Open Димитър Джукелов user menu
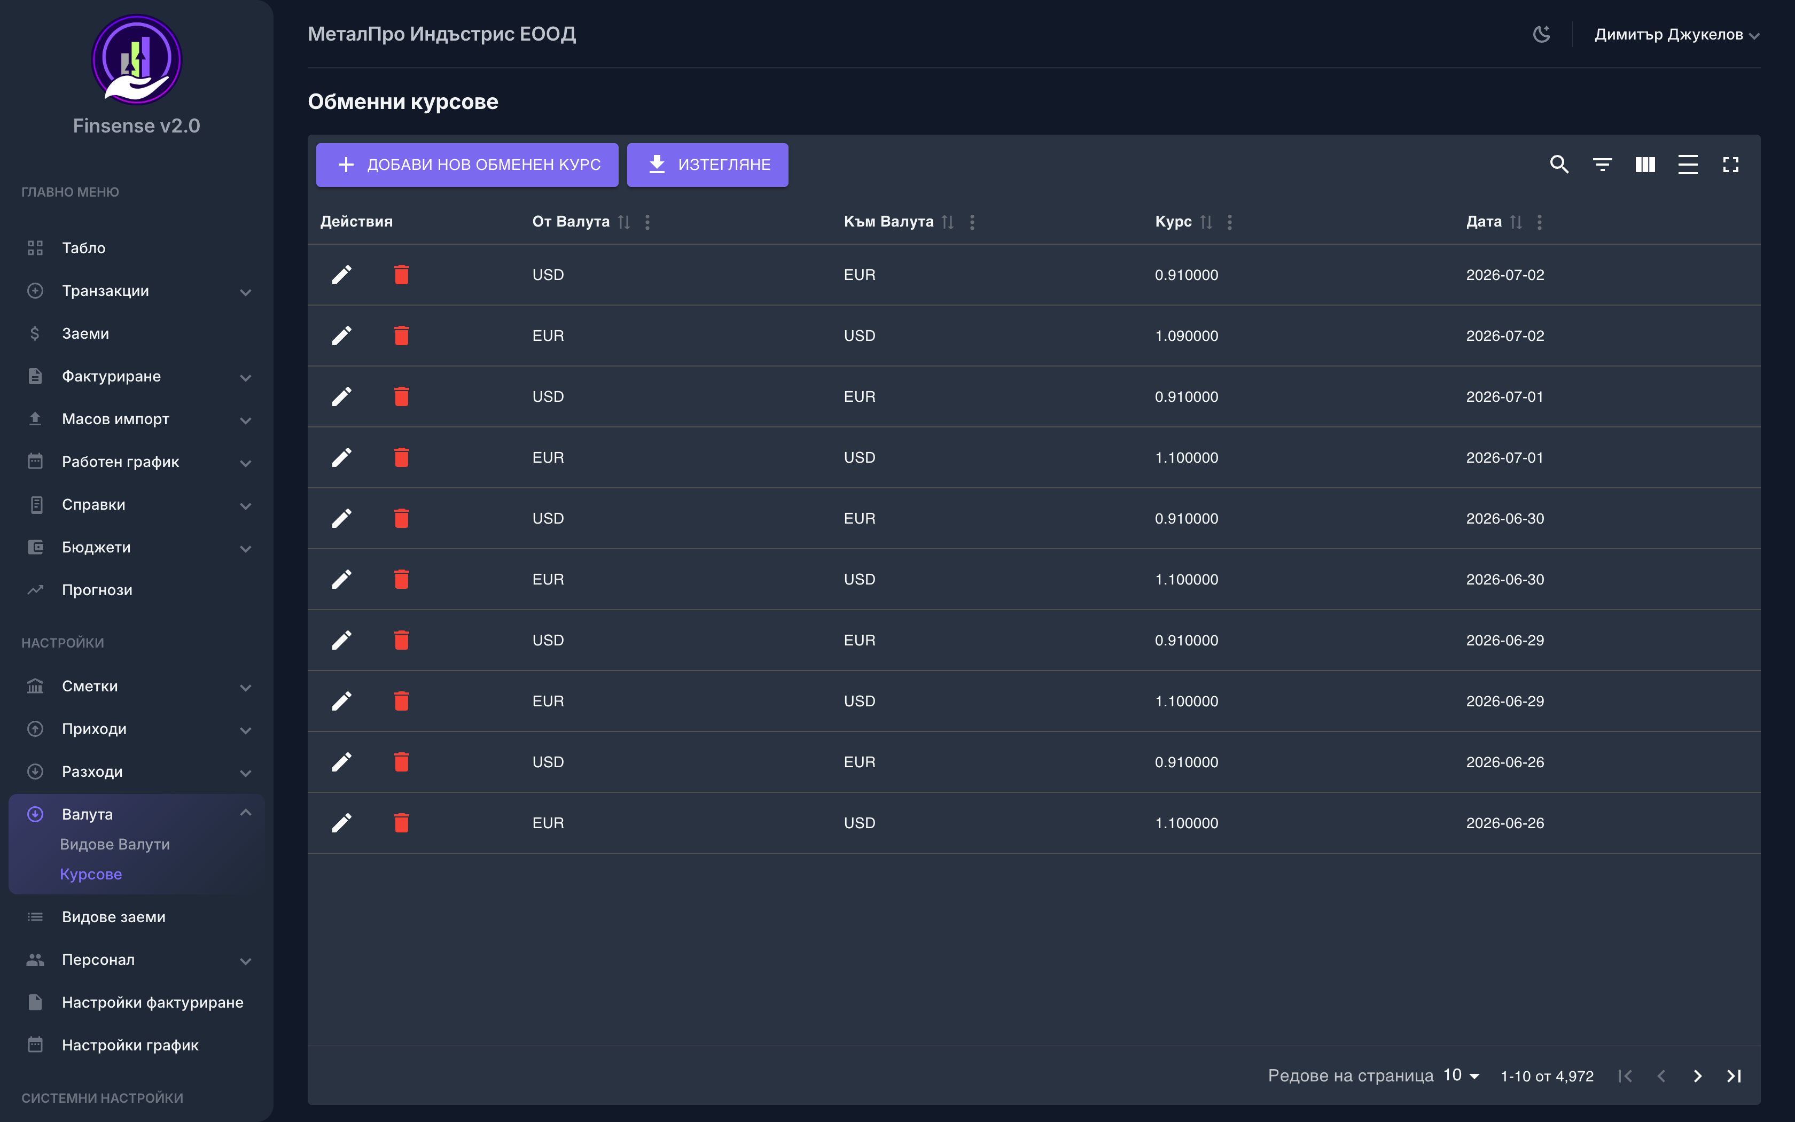 click(1676, 34)
